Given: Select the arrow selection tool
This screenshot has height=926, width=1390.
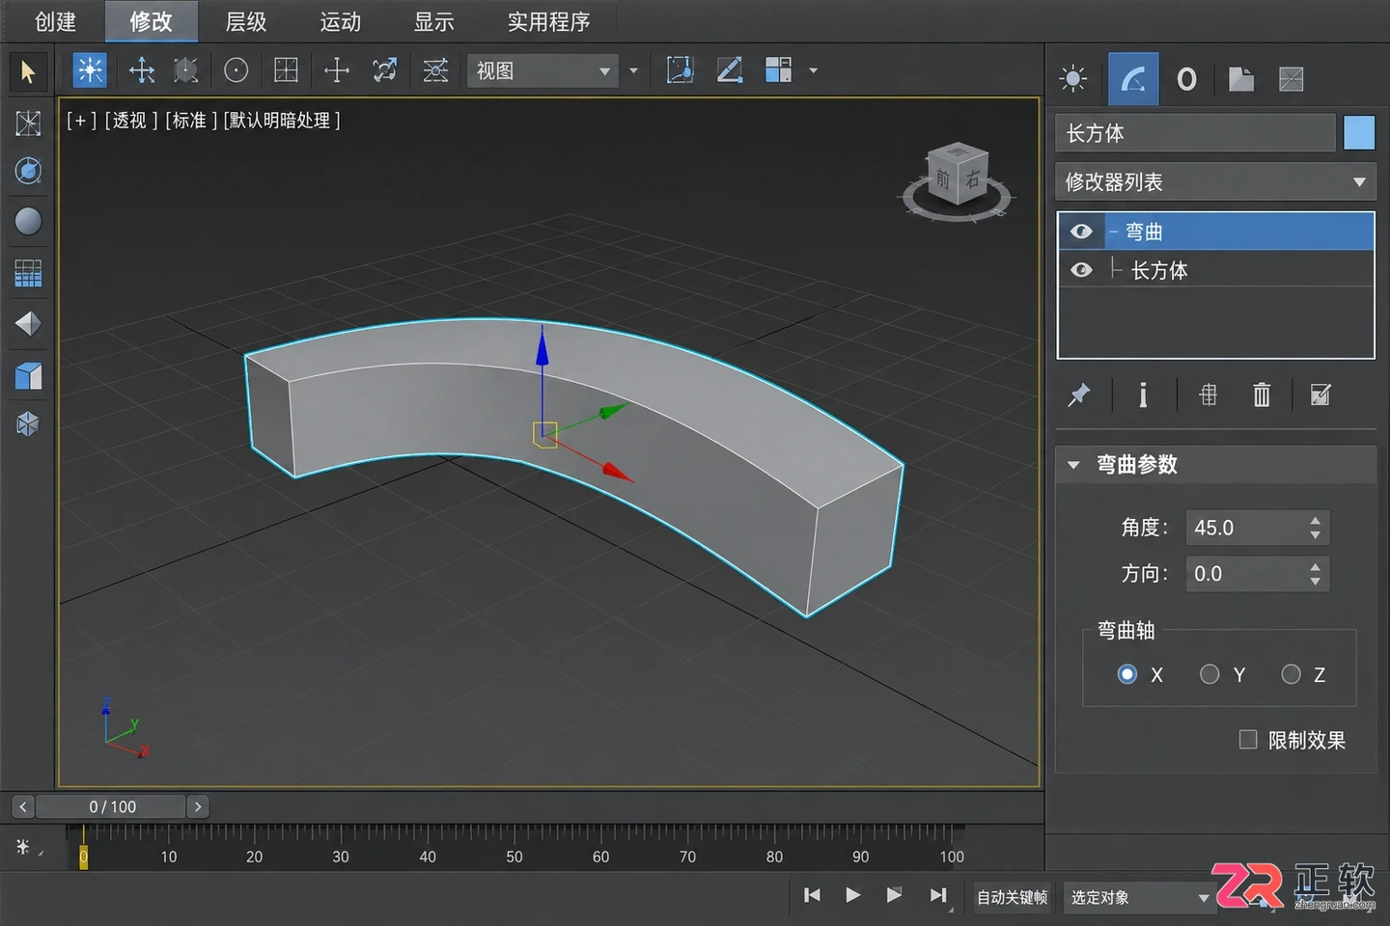Looking at the screenshot, I should pyautogui.click(x=27, y=71).
